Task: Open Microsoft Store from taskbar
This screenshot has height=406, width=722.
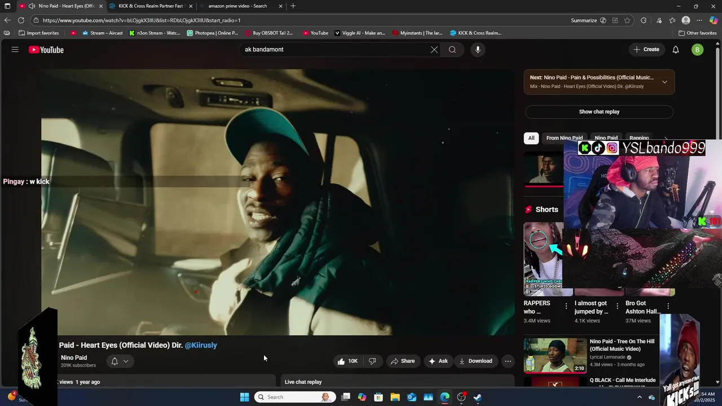Action: [378, 397]
